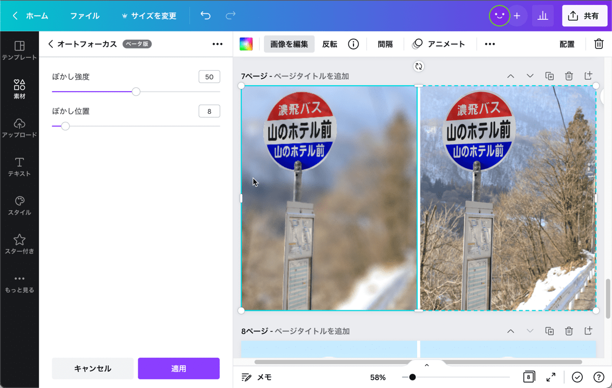The width and height of the screenshot is (612, 388).
Task: Open the ファイル menu
Action: [x=85, y=16]
